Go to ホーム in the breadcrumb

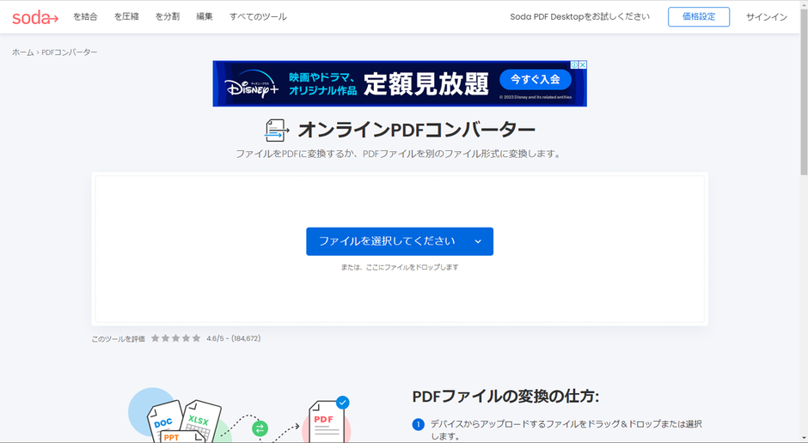[x=22, y=52]
